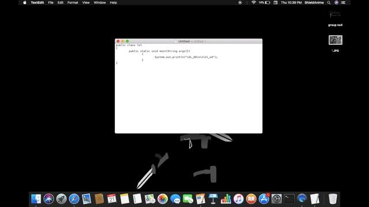
Task: Open the Format menu
Action: [73, 2]
